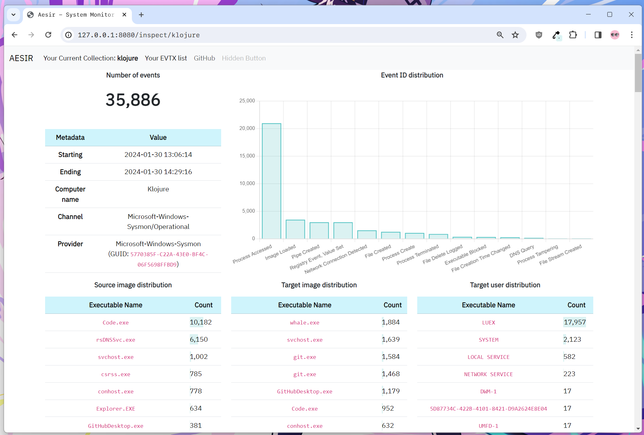This screenshot has height=435, width=644.
Task: Close the Aesir System Monitor tab
Action: tap(124, 15)
